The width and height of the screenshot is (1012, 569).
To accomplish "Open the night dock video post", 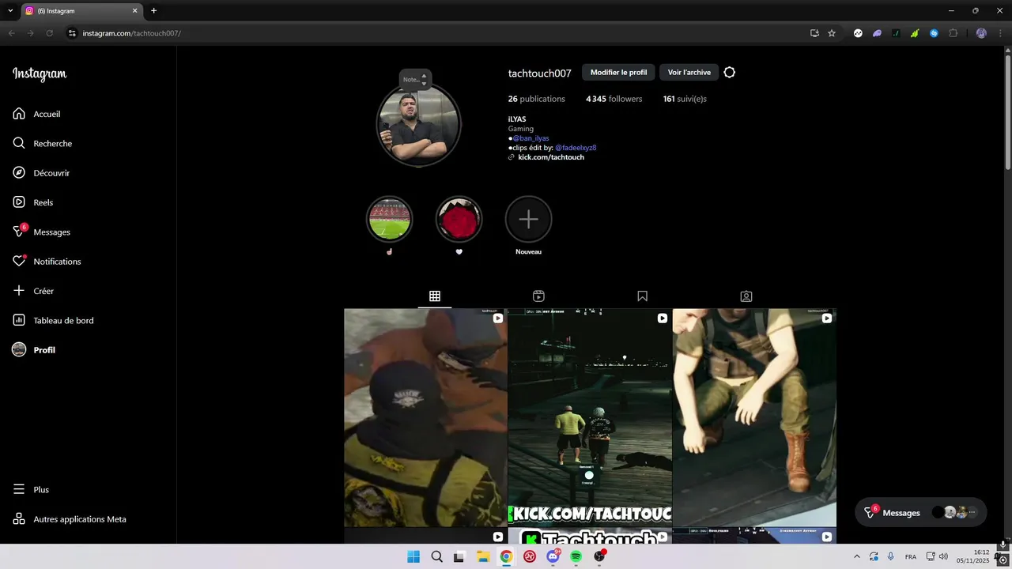I will [590, 417].
